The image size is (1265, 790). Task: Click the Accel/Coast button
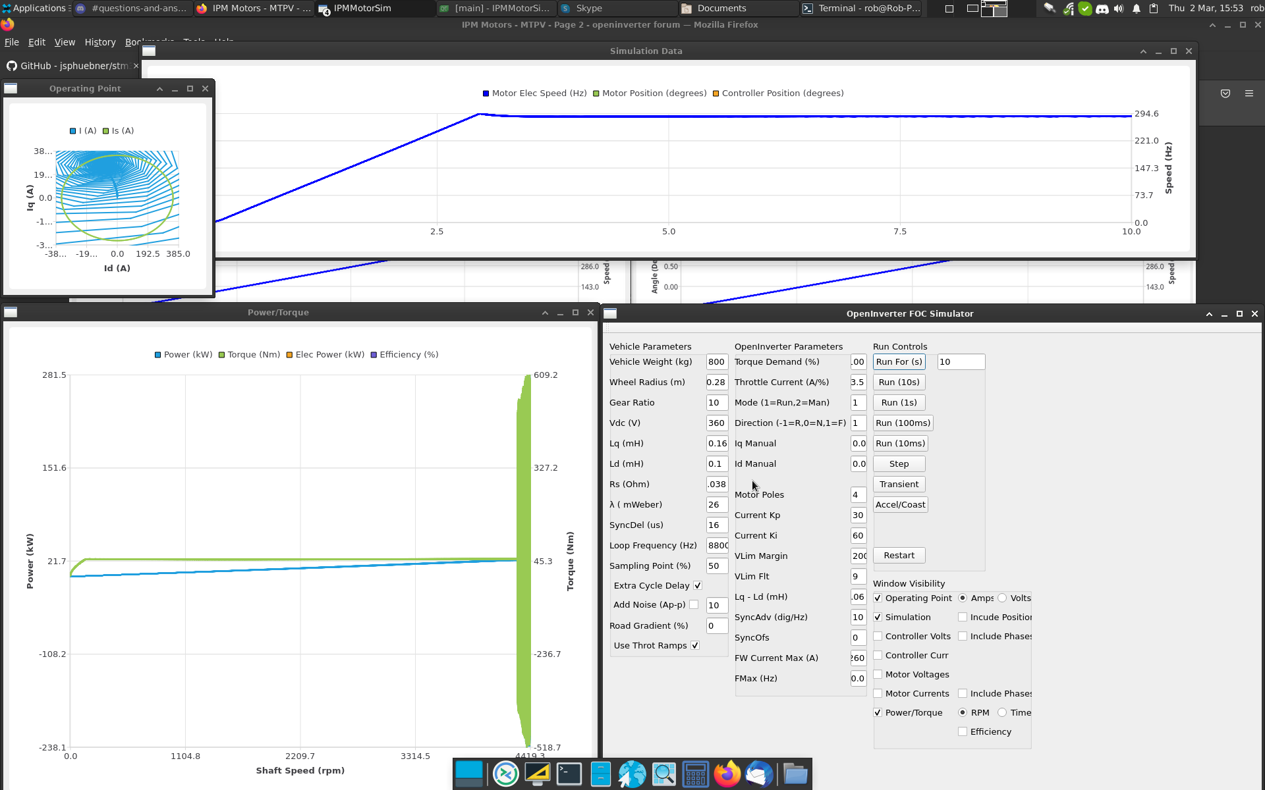click(900, 504)
